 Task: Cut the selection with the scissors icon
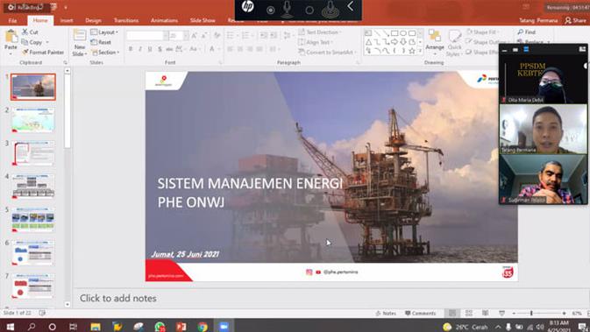click(25, 32)
